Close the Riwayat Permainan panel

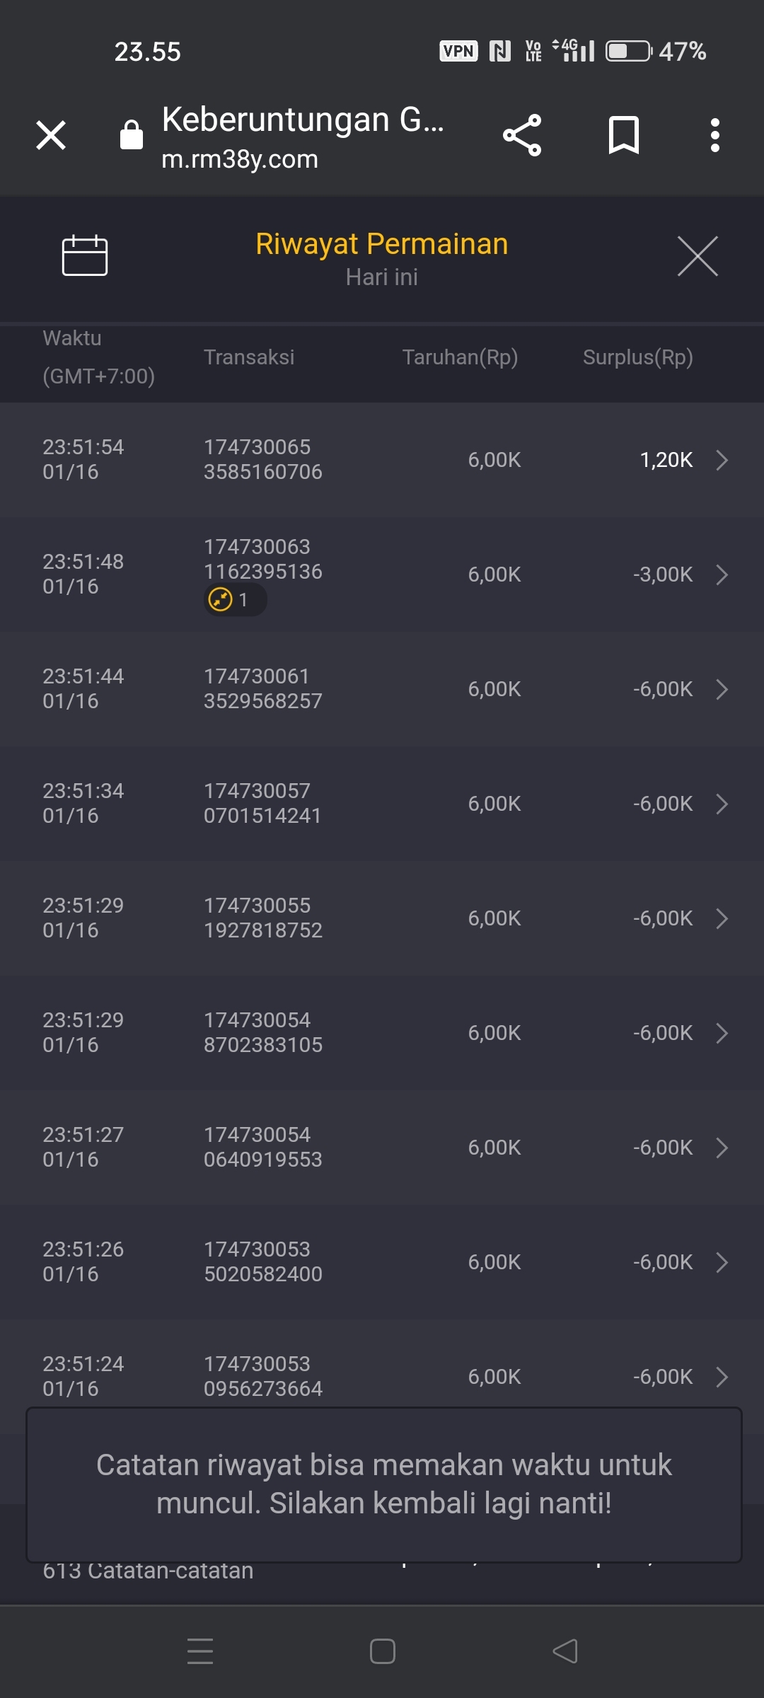pos(698,256)
